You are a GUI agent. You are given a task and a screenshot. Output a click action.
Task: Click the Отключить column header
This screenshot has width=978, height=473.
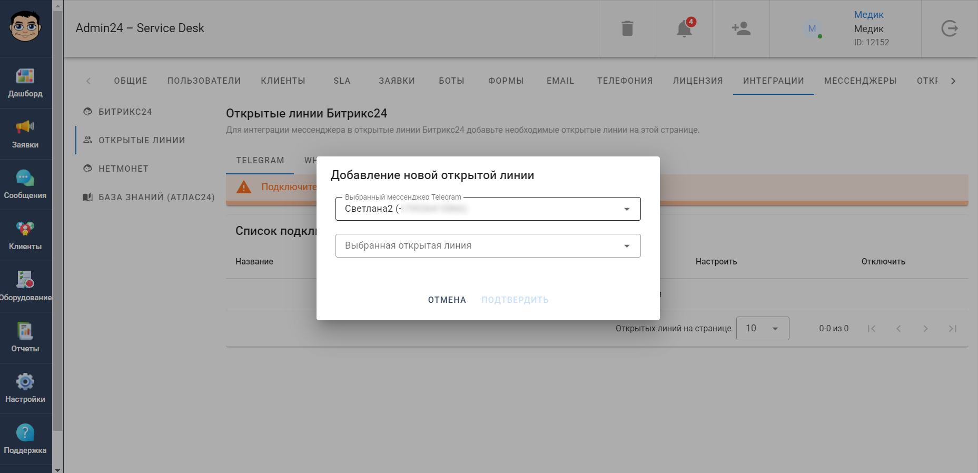[x=883, y=262]
